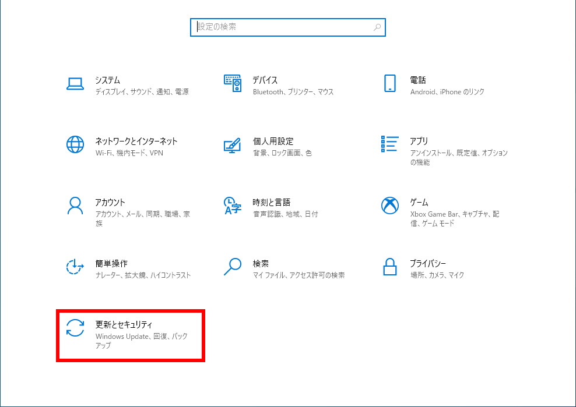The width and height of the screenshot is (576, 407).
Task: Click the search magnifier in 設定の検索 box
Action: click(x=377, y=27)
